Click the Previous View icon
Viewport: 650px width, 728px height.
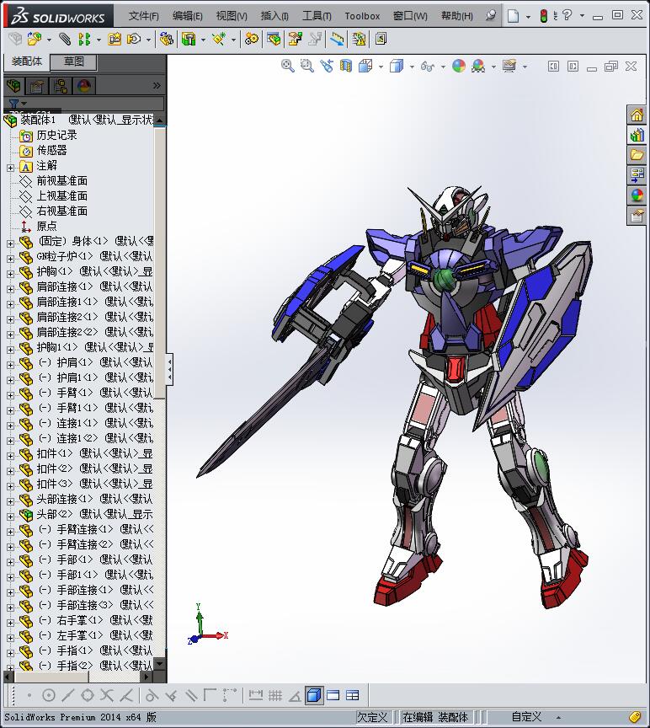click(x=326, y=67)
